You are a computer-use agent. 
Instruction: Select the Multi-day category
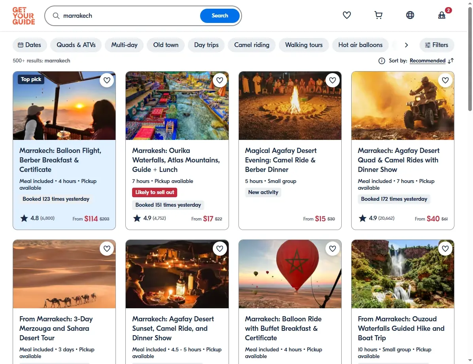click(x=124, y=45)
